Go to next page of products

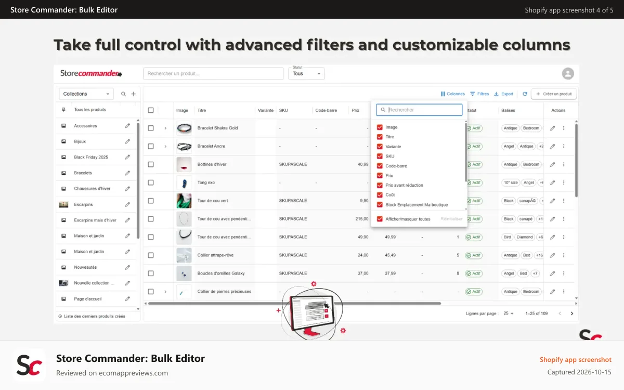pos(572,314)
